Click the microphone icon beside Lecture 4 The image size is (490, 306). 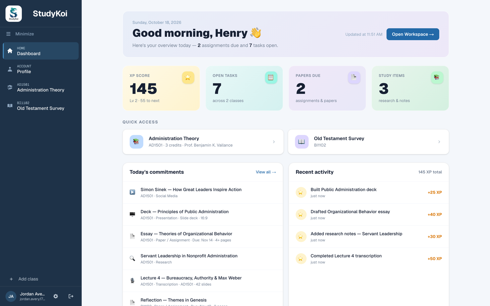coord(132,280)
